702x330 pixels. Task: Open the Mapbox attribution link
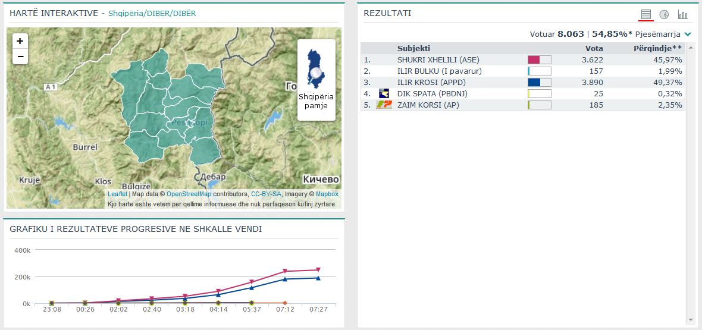(x=327, y=194)
